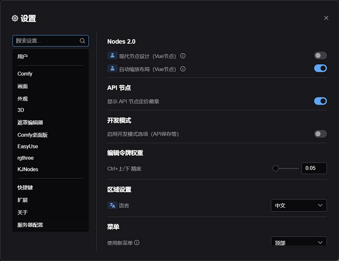Viewport: 339px width, 261px height.
Task: Click the info icon next to 使用新菜单
Action: [137, 243]
